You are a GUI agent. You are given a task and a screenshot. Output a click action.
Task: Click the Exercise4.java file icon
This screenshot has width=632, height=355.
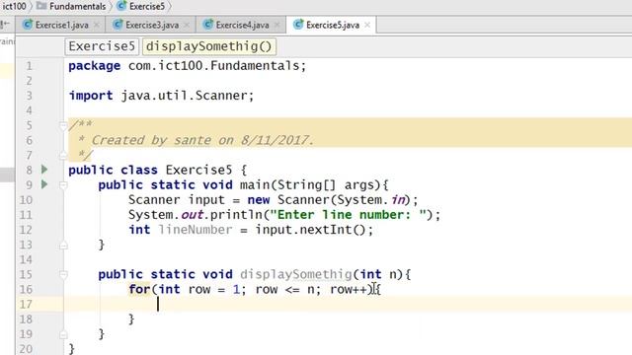[x=208, y=25]
